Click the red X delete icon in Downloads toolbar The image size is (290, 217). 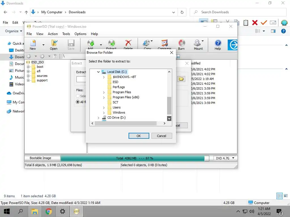[255, 23]
